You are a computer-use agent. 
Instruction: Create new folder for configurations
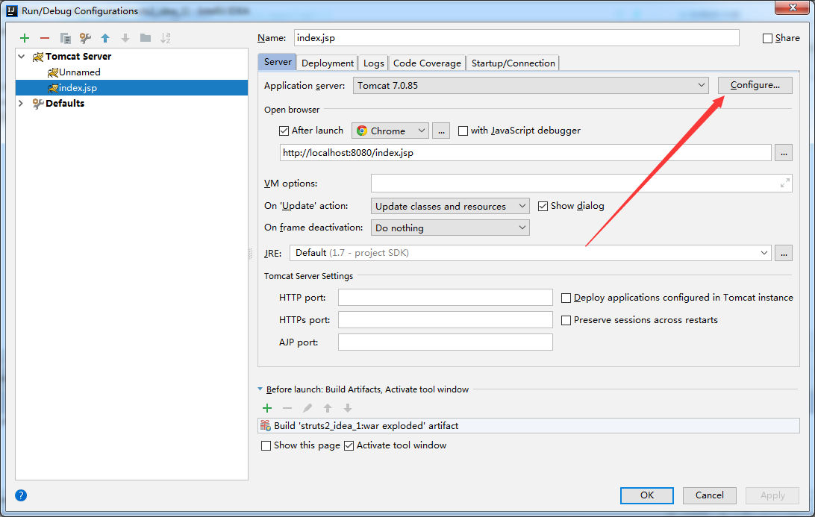tap(146, 38)
